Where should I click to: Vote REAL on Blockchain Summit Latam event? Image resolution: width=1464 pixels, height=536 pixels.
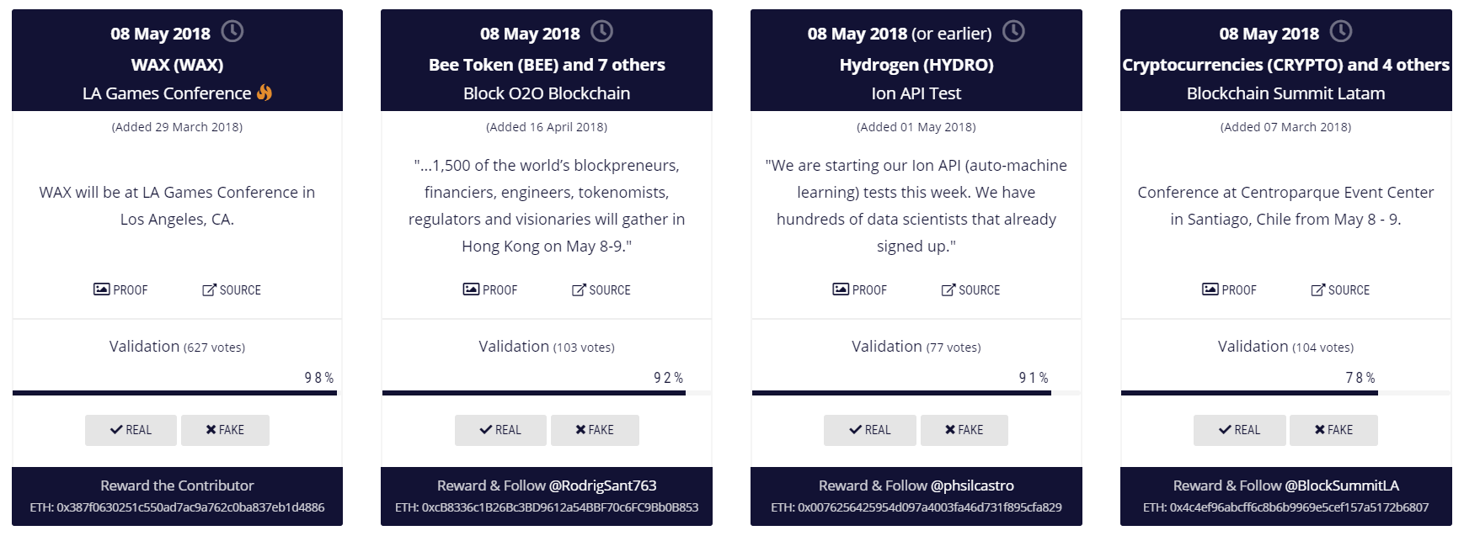pos(1239,430)
